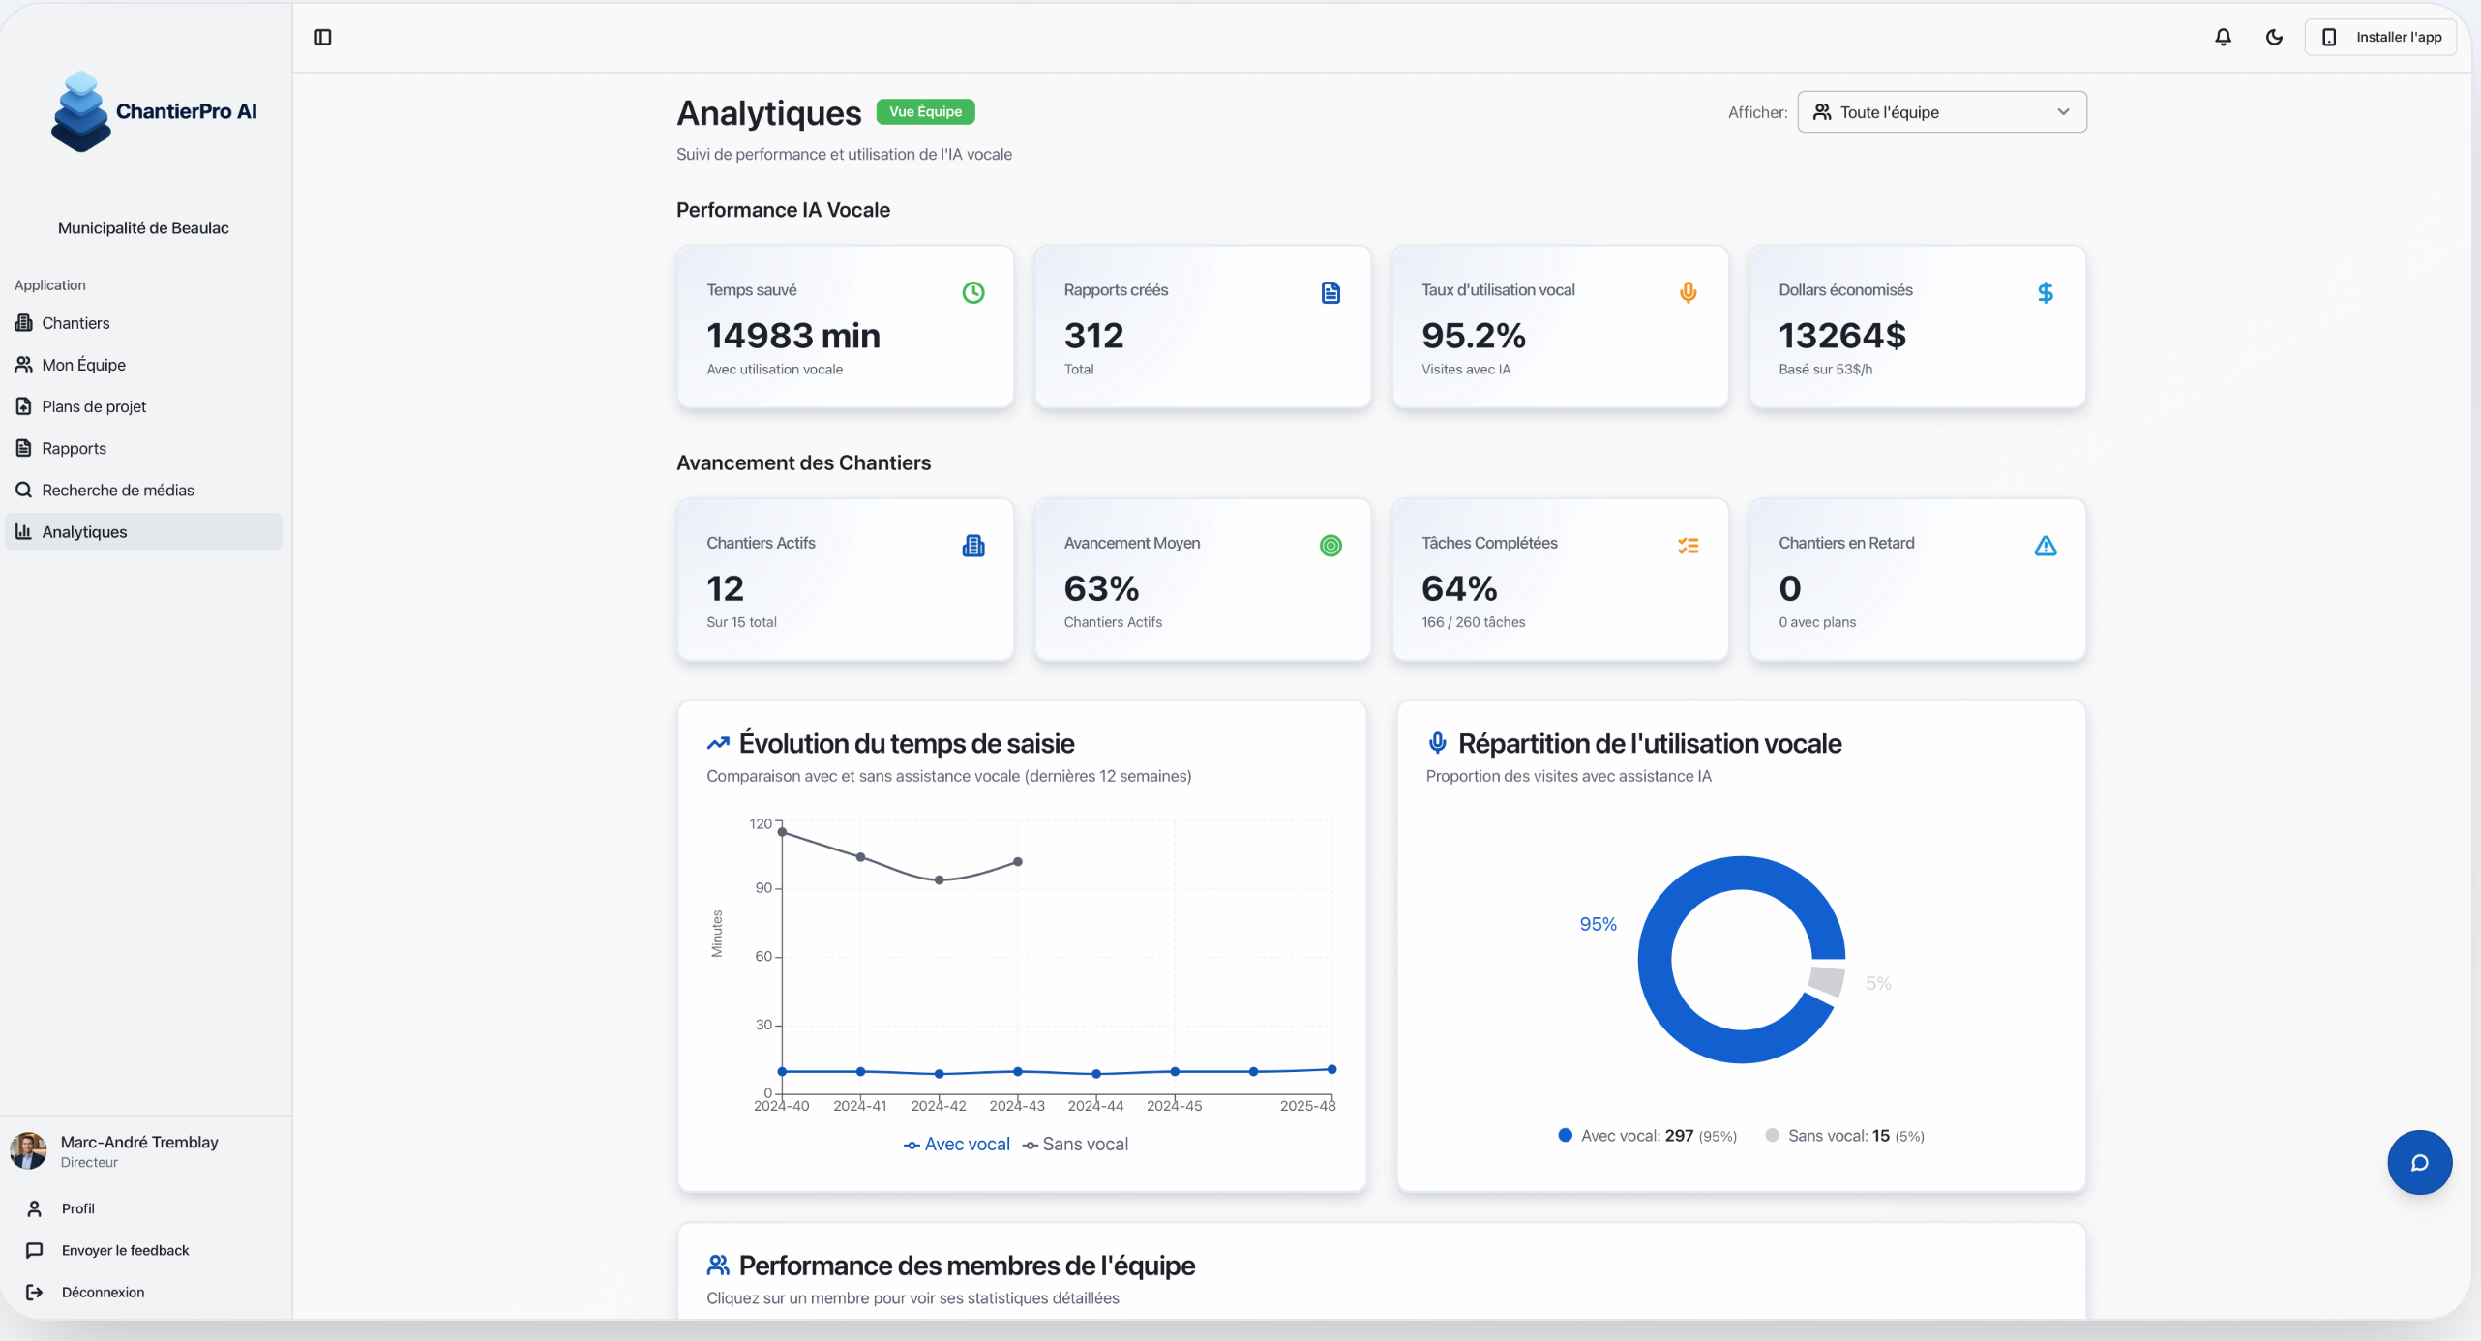This screenshot has height=1341, width=2481.
Task: Click Envoyer le feedback
Action: click(x=125, y=1249)
